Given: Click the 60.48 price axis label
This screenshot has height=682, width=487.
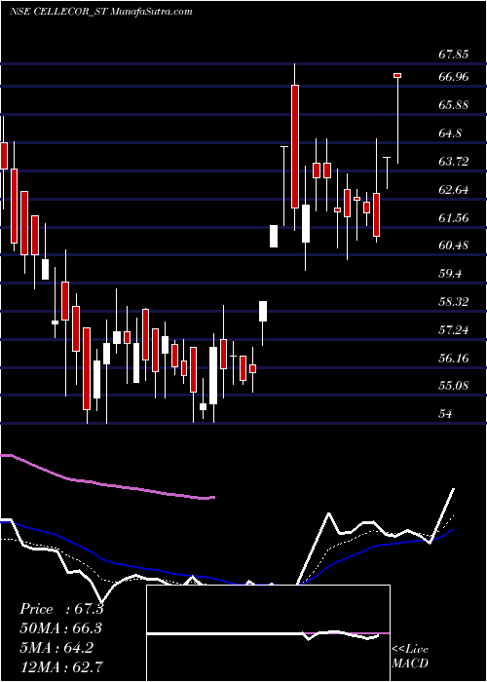Looking at the screenshot, I should coord(454,246).
